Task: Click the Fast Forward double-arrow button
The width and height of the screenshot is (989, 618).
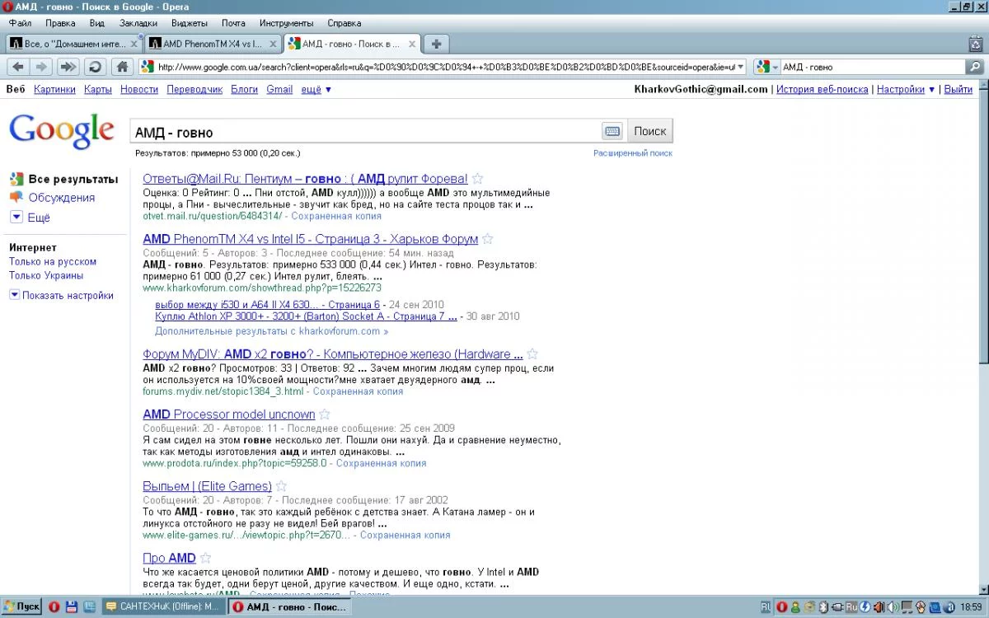Action: pos(68,67)
